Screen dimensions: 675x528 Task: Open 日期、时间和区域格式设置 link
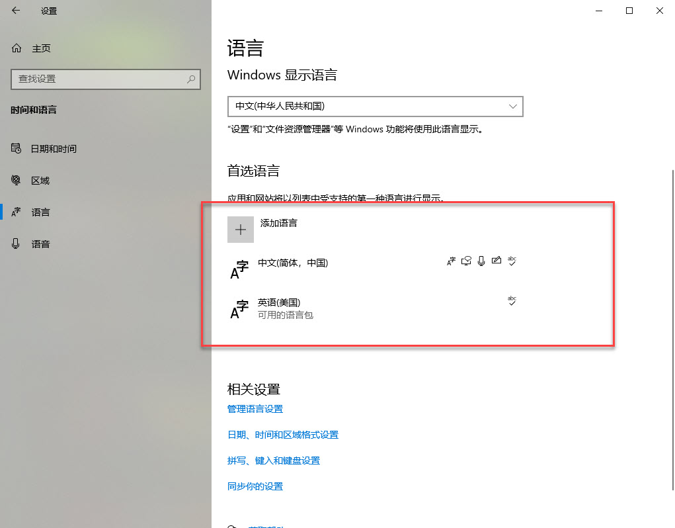click(283, 435)
